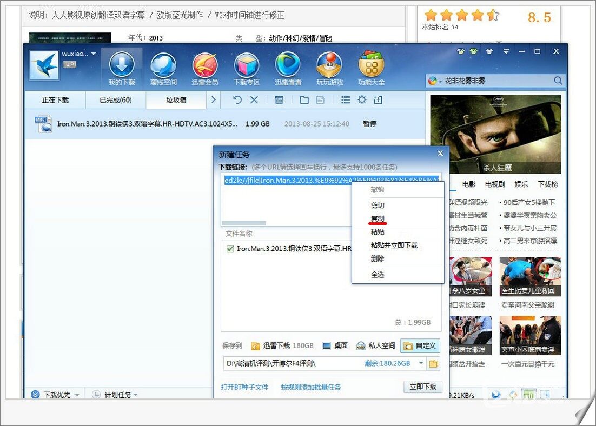Click the delete X toolbar icon

(x=254, y=100)
